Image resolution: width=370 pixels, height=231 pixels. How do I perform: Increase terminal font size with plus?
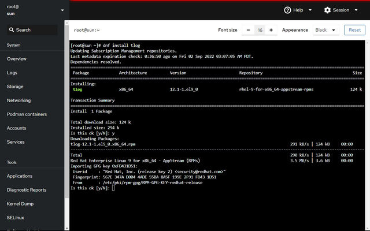coord(271,30)
